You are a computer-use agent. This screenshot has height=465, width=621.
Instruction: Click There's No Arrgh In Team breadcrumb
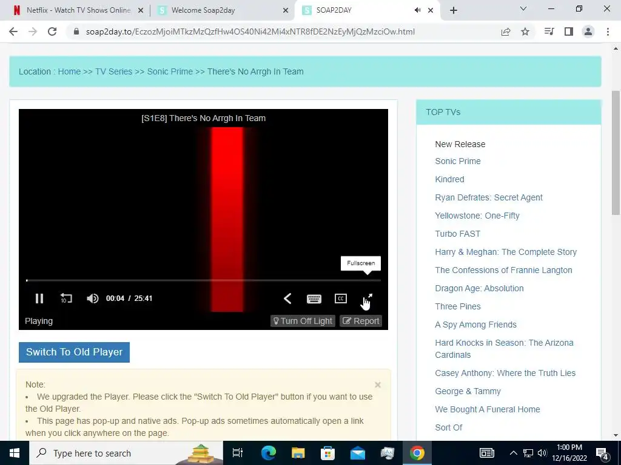pos(255,71)
